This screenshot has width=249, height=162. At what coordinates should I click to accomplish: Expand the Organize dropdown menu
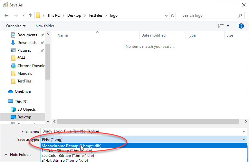pos(15,26)
